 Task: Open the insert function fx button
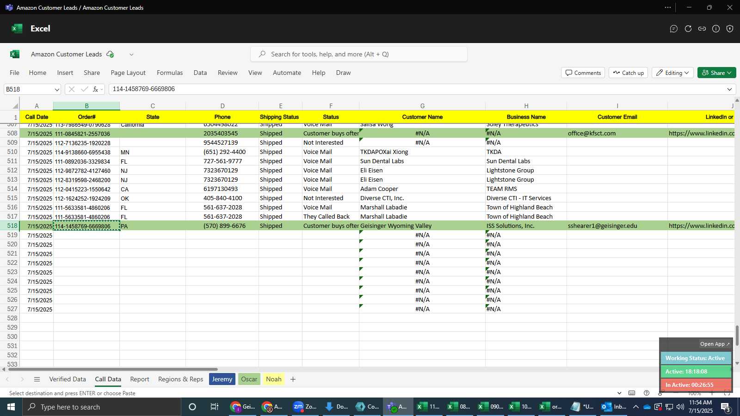(95, 89)
